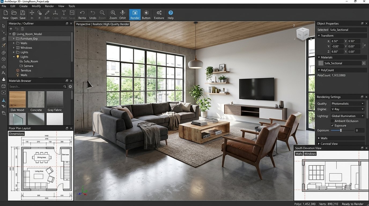This screenshot has height=206, width=369.
Task: Expand the Furniture_Grp tree node
Action: point(14,39)
